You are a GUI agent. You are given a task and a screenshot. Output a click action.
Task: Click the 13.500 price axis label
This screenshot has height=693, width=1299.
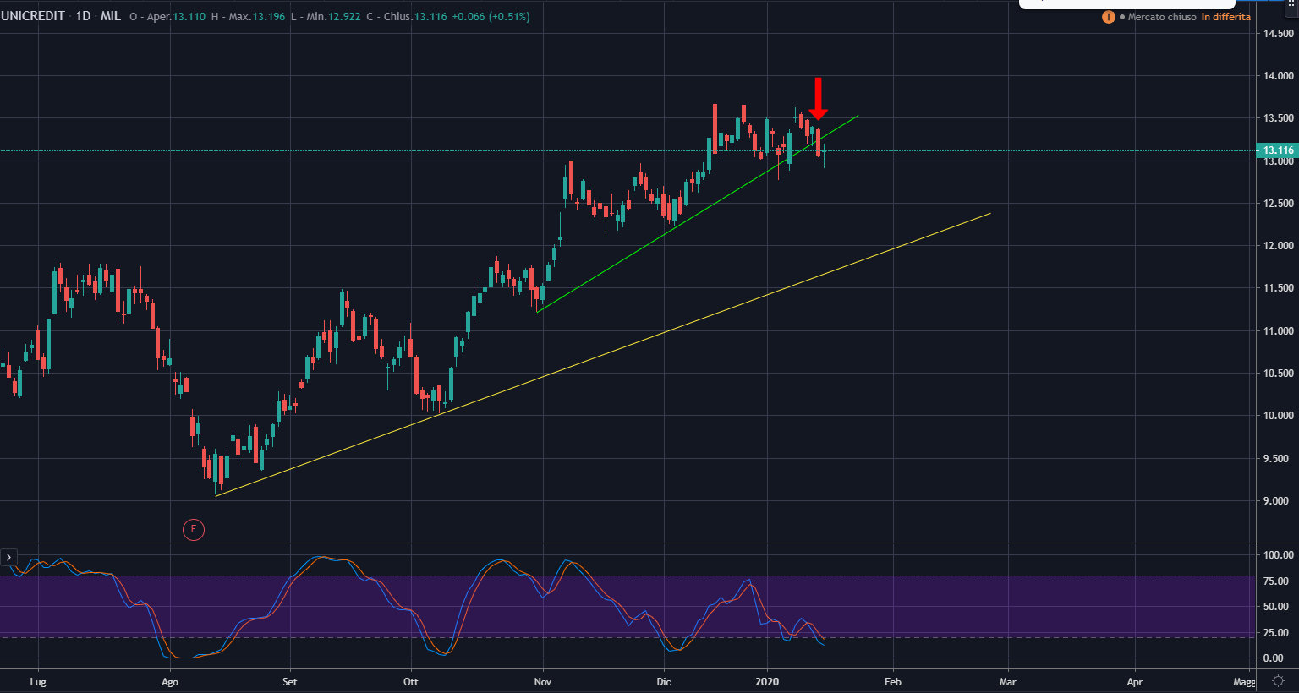(1278, 118)
